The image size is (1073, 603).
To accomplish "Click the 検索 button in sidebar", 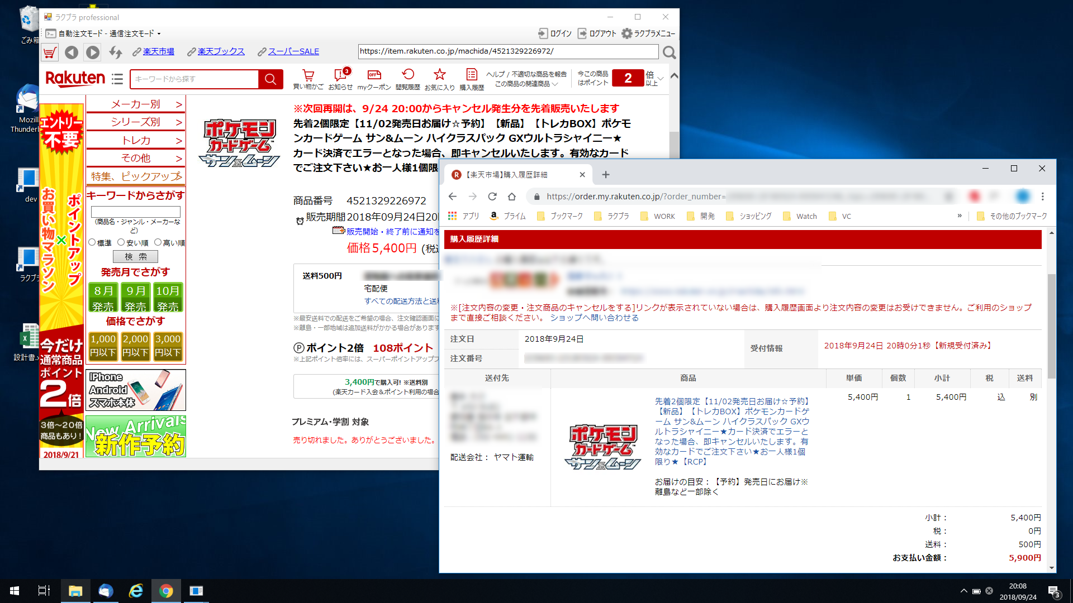I will (135, 256).
